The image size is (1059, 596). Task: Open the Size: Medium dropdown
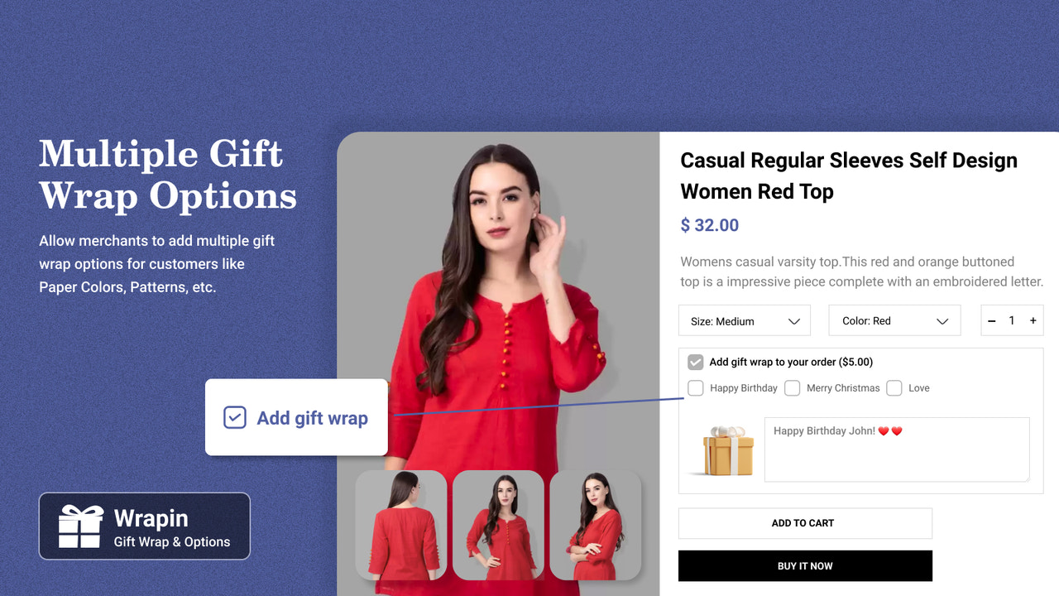pos(745,321)
